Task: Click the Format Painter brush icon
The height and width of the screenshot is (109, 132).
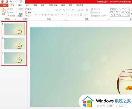Action: 8,16
